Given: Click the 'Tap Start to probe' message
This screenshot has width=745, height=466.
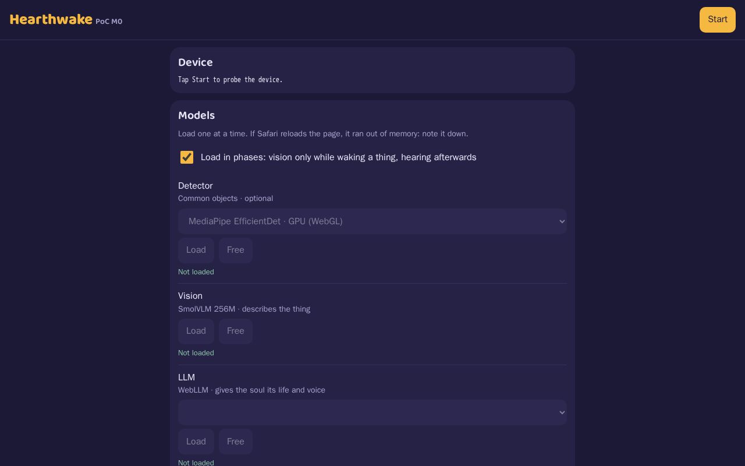Looking at the screenshot, I should (x=230, y=80).
